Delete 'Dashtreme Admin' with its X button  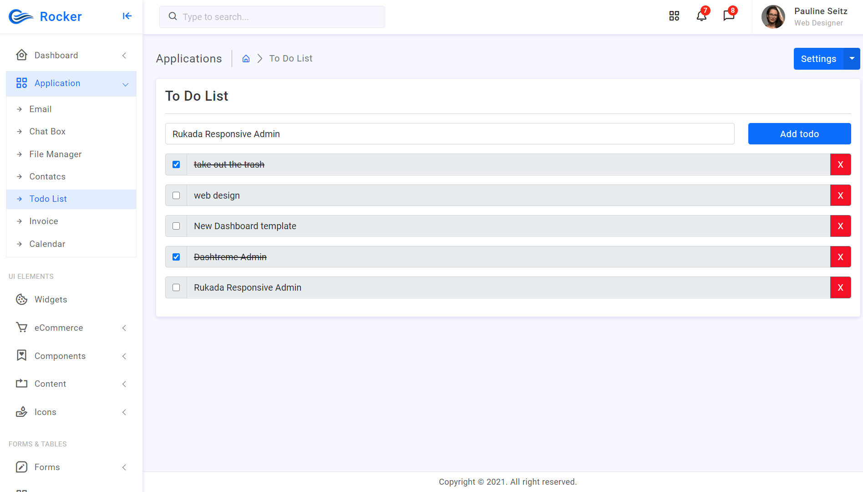(x=841, y=256)
